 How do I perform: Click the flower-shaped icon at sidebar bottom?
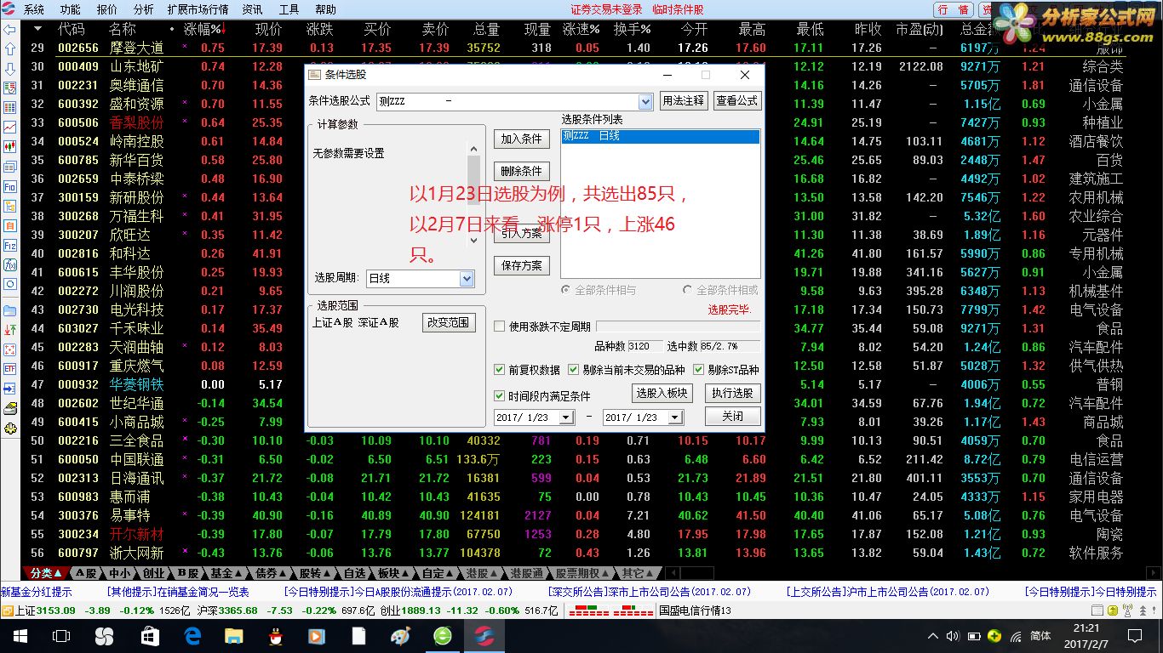10,429
